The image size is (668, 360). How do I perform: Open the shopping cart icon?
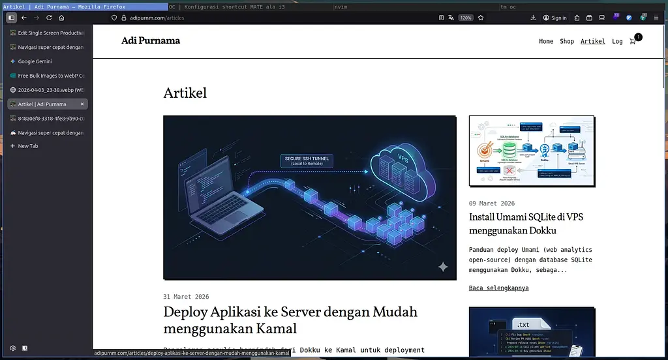pyautogui.click(x=632, y=41)
